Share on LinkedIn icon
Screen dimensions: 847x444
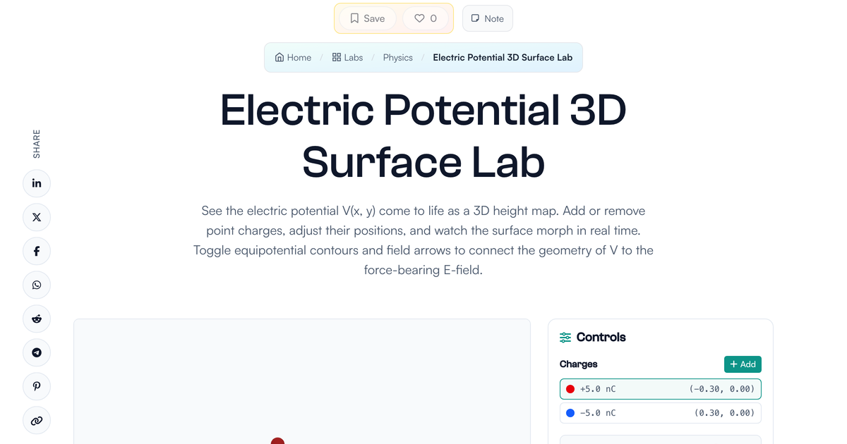pos(37,183)
